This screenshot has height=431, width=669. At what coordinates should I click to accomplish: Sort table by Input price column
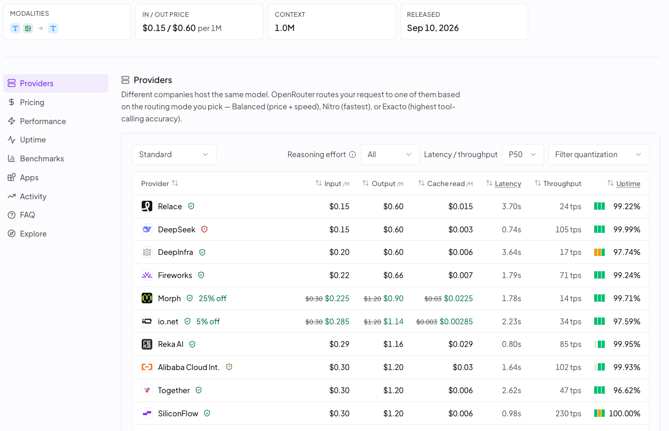pos(332,183)
